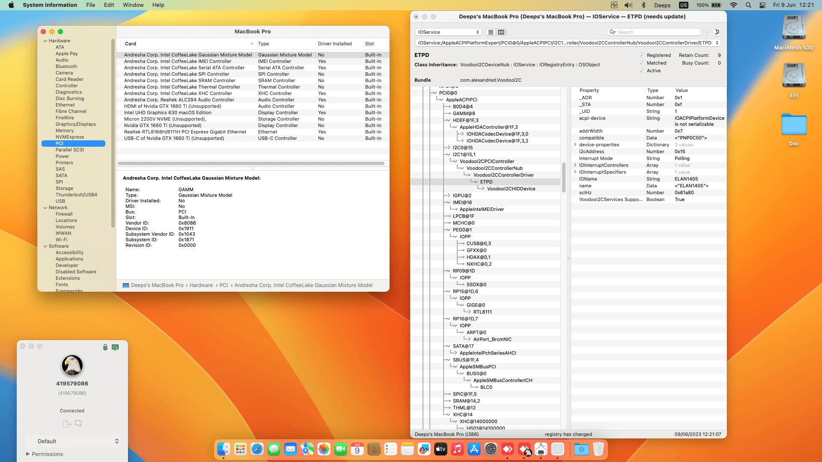Open Finder from the Dock

click(223, 450)
